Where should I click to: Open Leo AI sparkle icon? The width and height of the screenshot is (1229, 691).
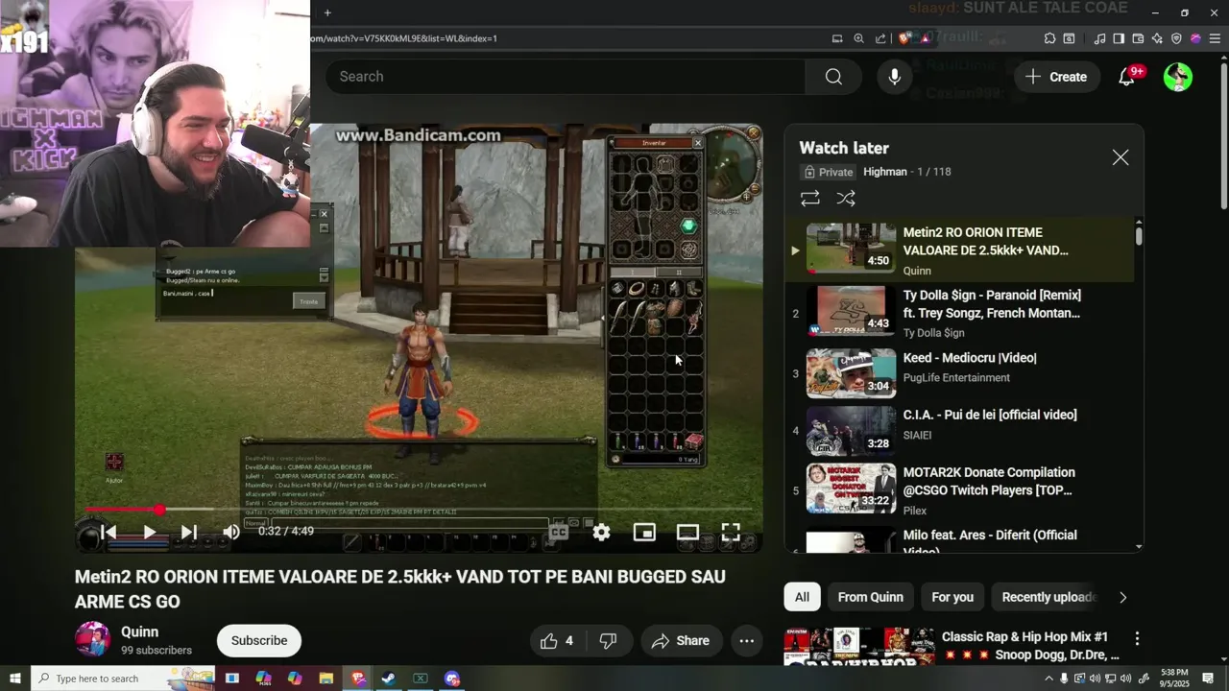click(1157, 38)
